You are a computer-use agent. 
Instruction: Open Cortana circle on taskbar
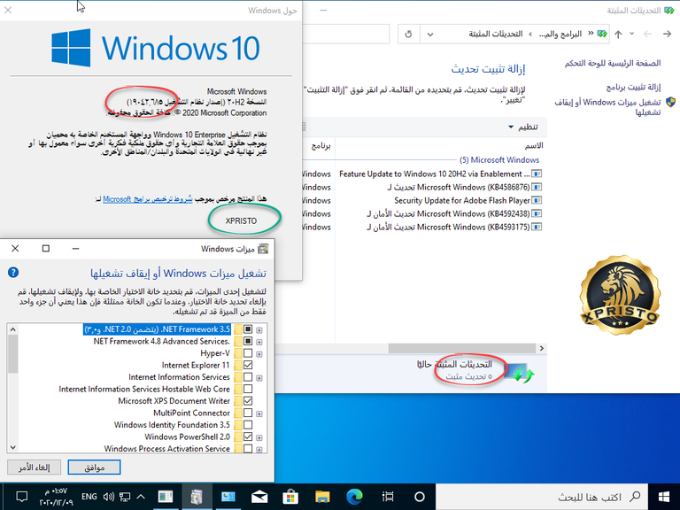pos(419,497)
